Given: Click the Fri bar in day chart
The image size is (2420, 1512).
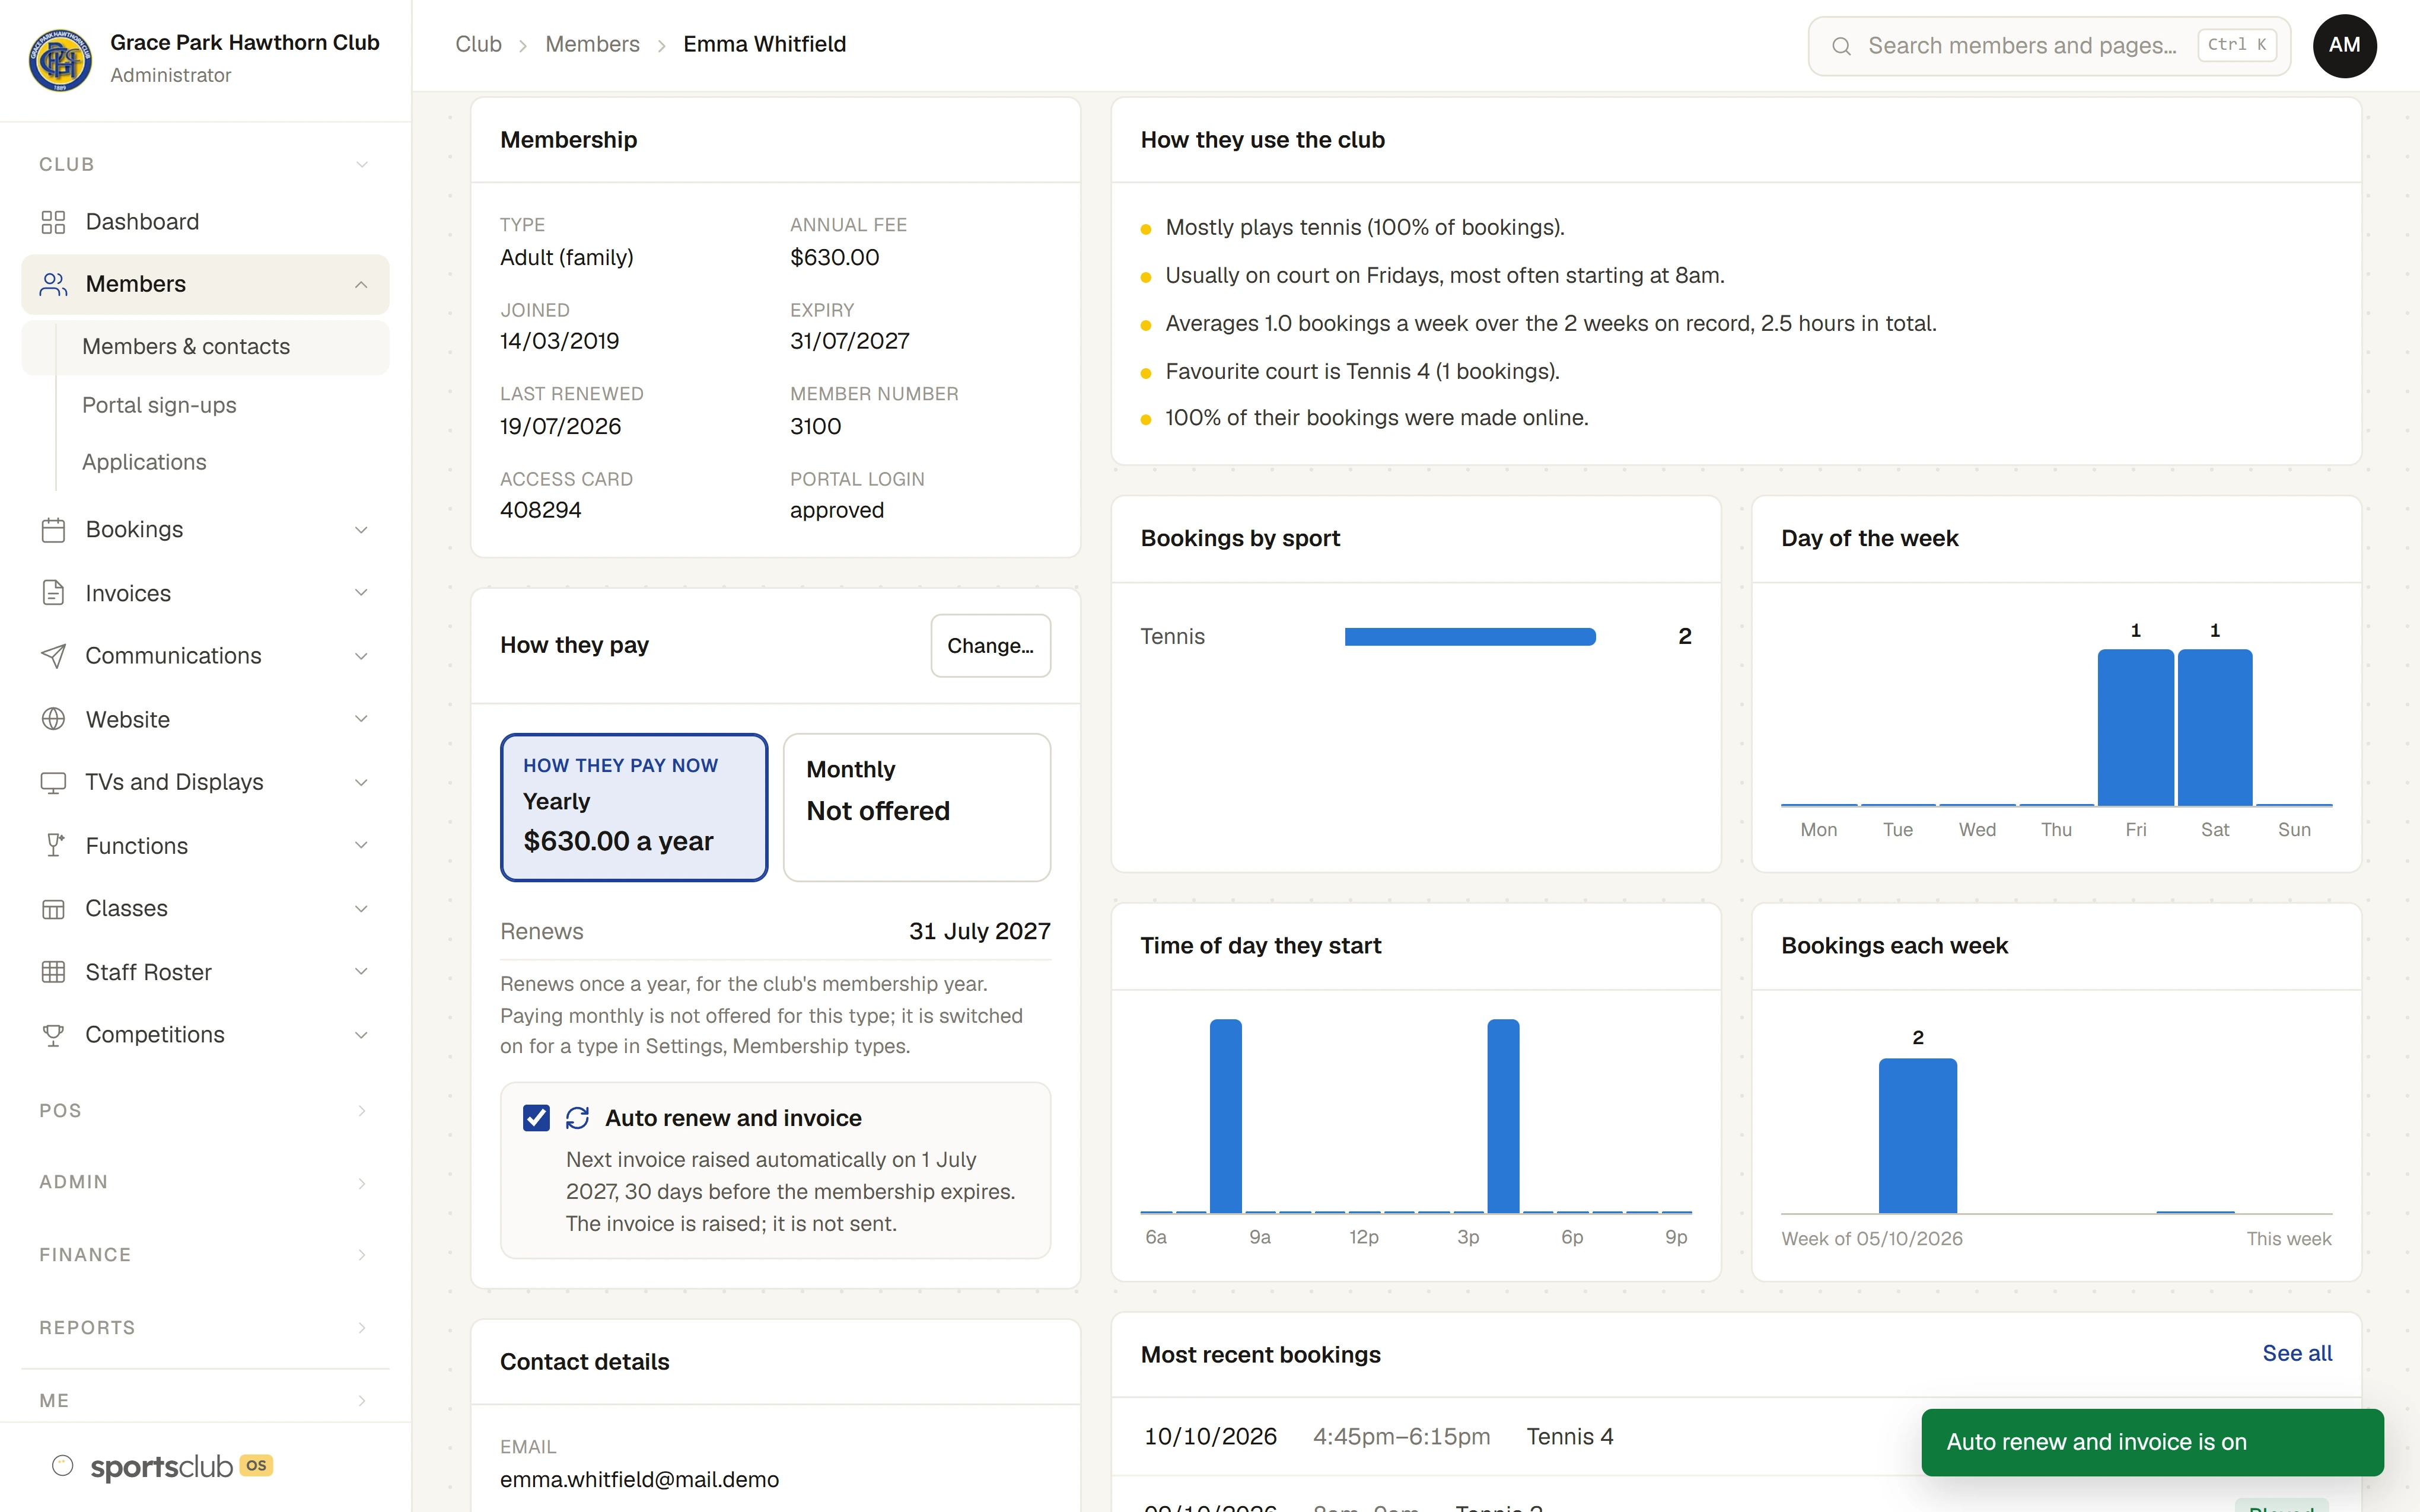Looking at the screenshot, I should 2135,727.
